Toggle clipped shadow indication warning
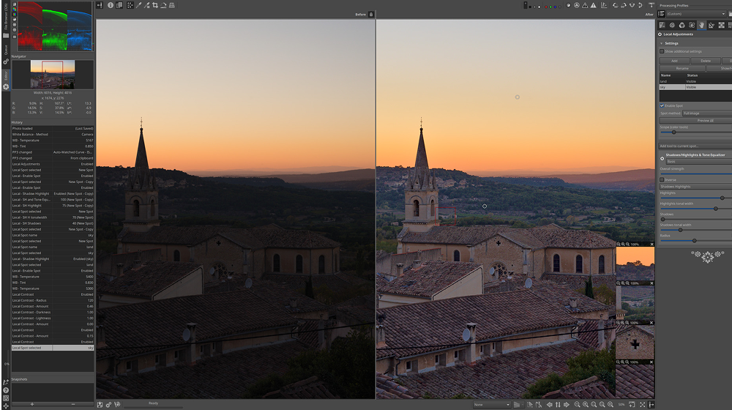732x410 pixels. (585, 5)
